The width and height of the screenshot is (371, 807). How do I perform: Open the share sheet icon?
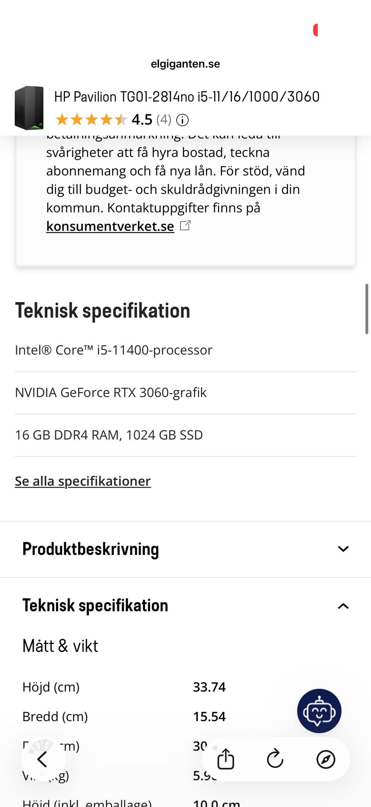(x=226, y=759)
